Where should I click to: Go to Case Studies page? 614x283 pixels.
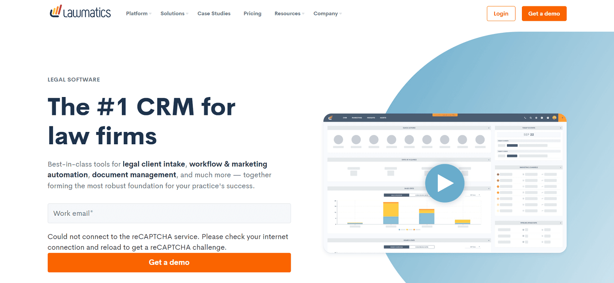(x=214, y=14)
